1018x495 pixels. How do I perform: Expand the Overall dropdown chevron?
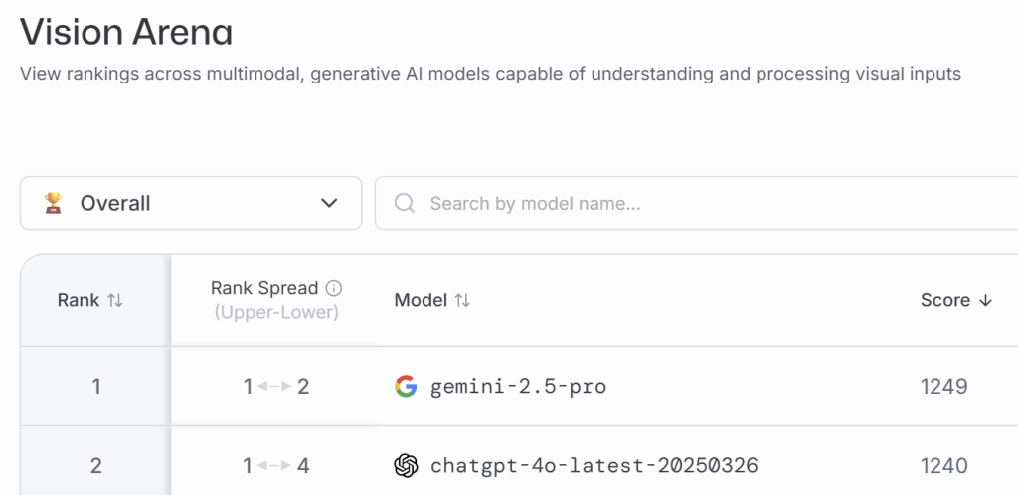[x=329, y=203]
